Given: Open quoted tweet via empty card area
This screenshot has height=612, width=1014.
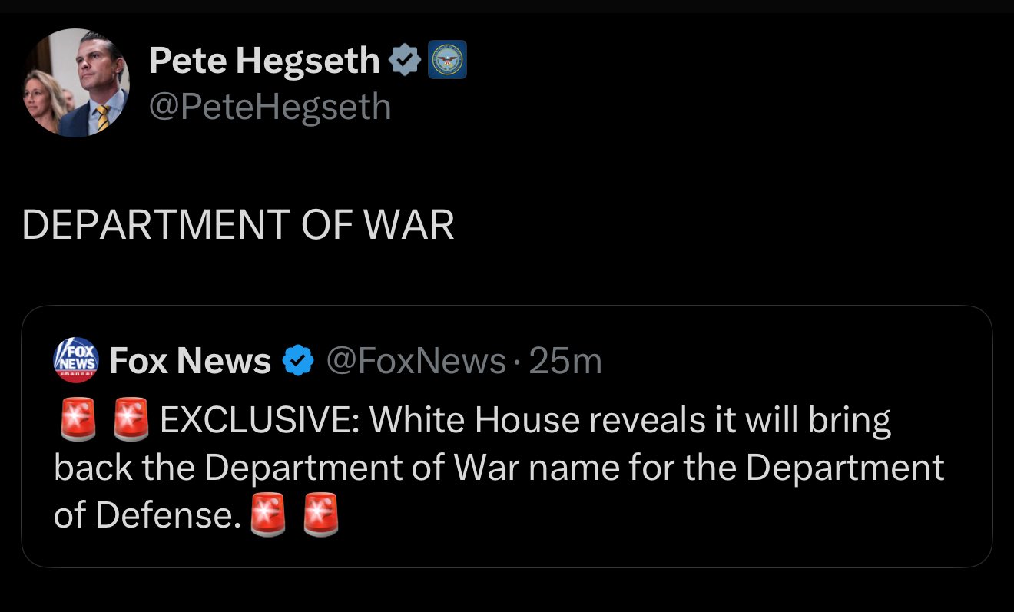Looking at the screenshot, I should pyautogui.click(x=653, y=530).
